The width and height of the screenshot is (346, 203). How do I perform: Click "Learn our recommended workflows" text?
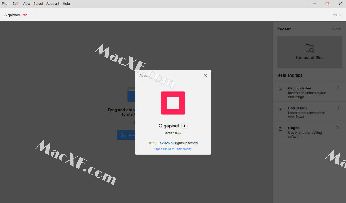[x=307, y=115]
